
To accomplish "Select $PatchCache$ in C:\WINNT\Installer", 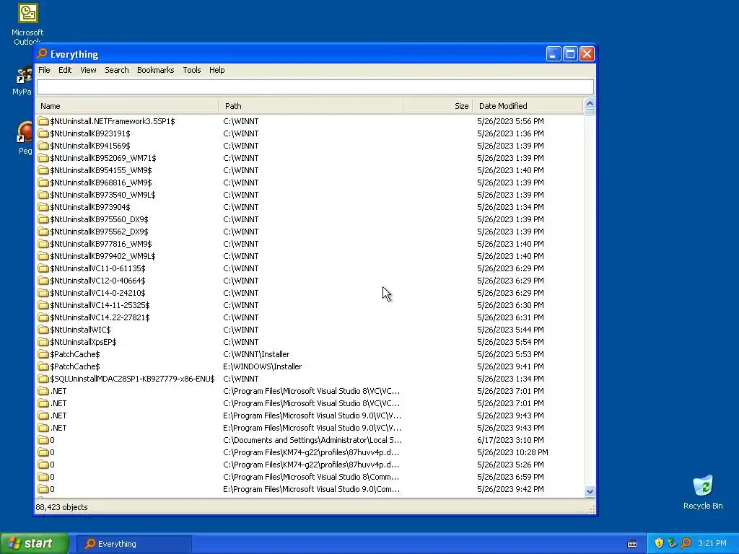I will click(75, 353).
